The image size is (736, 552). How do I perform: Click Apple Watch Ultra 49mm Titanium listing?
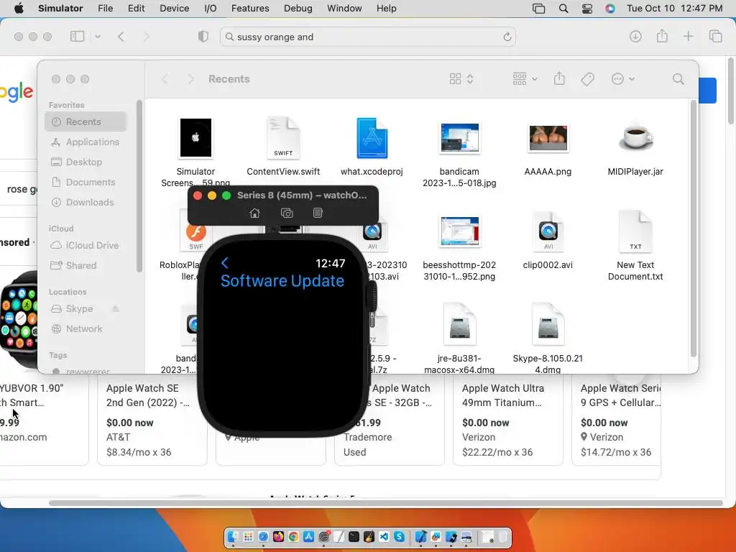tap(507, 420)
